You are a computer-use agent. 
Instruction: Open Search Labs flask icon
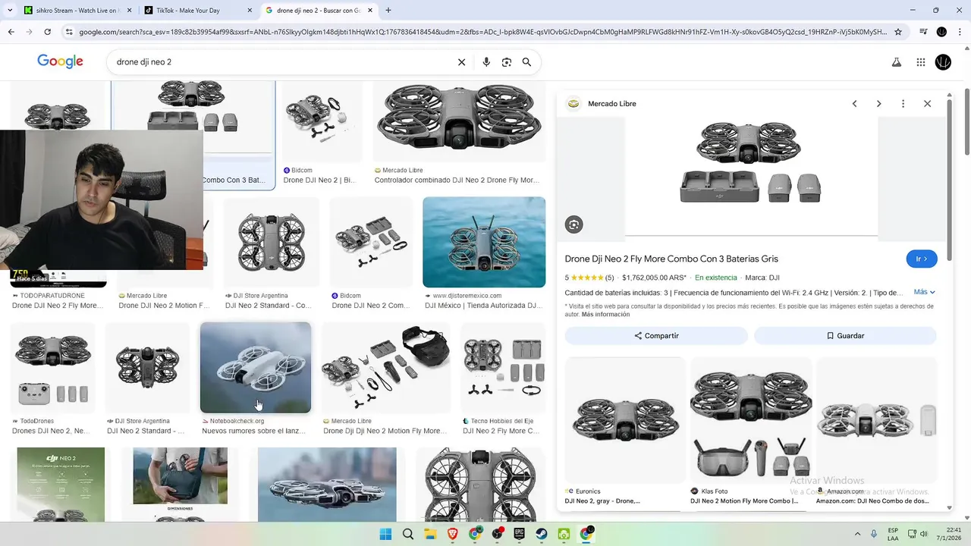897,62
